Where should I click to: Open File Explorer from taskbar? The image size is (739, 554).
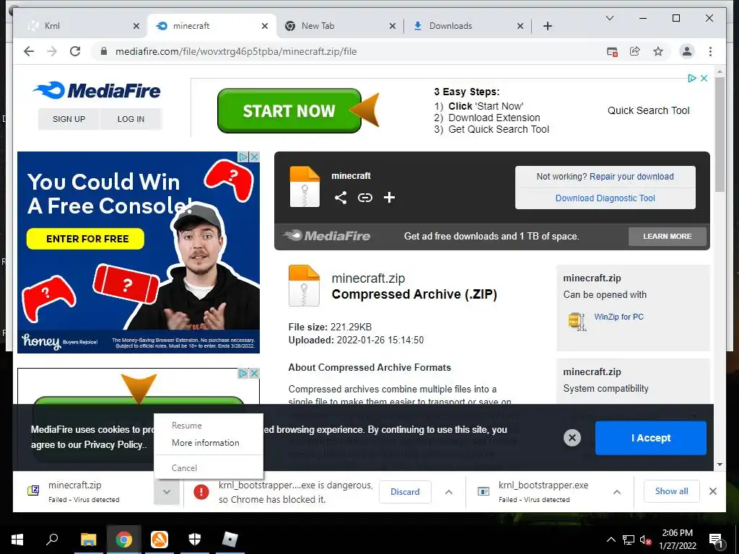(x=88, y=540)
